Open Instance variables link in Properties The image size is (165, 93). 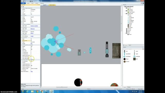(x=34, y=26)
